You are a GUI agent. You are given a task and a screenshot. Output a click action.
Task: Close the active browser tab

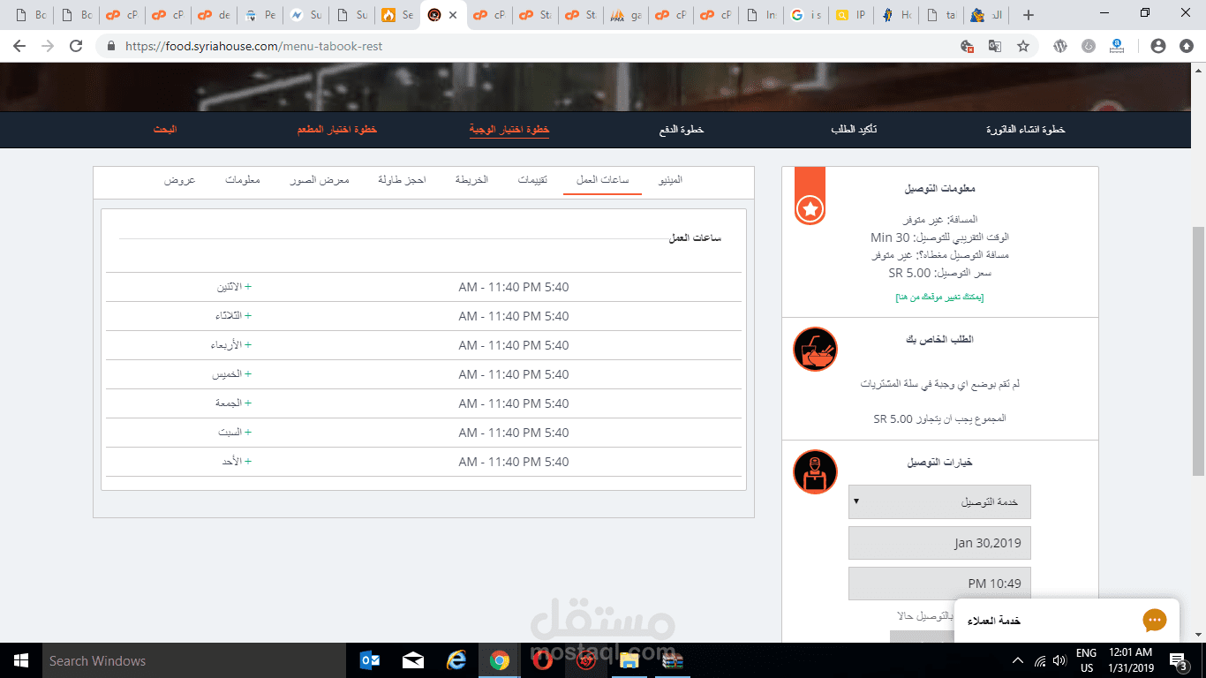pos(453,15)
